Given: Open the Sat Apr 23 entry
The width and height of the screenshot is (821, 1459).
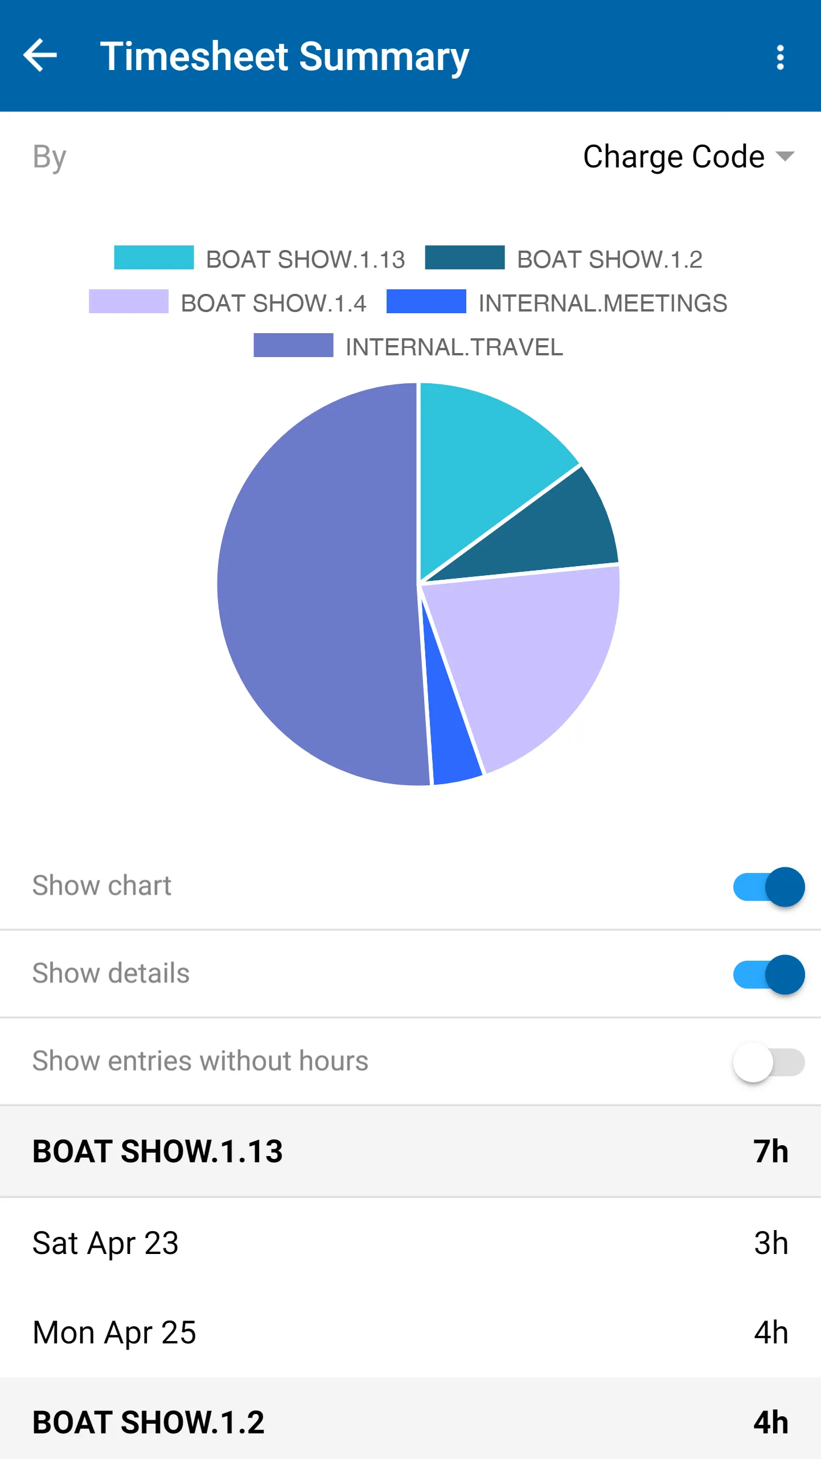Looking at the screenshot, I should point(410,1243).
